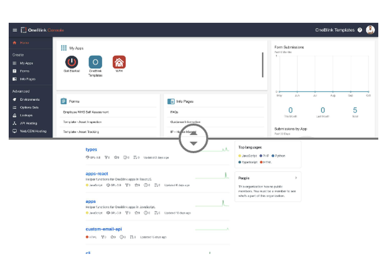Open Lookups in the sidebar

tap(23, 115)
